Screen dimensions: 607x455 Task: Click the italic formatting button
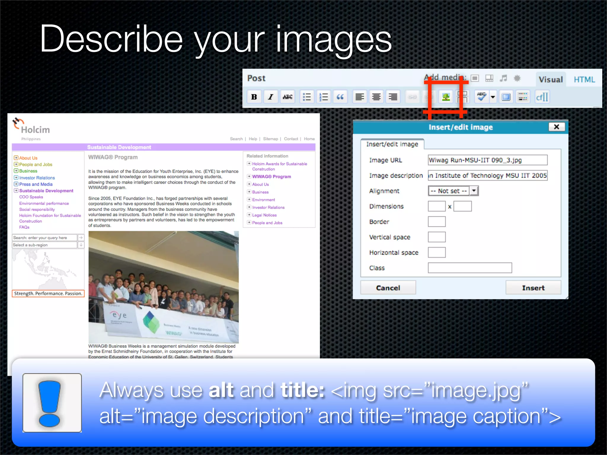(271, 97)
